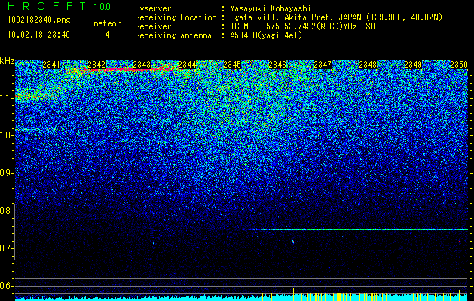Click the meteor count value 41

[x=109, y=35]
